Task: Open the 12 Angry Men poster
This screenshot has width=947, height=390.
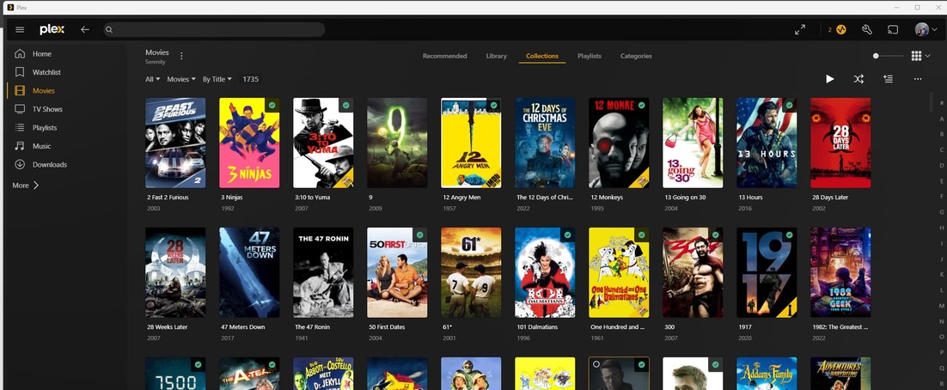Action: pos(471,143)
